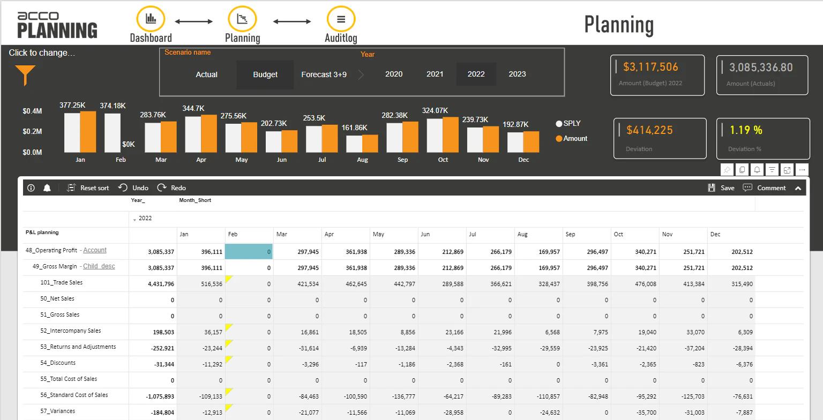Screen dimensions: 823x420
Task: Pin the visual using the pin icon
Action: pyautogui.click(x=727, y=170)
